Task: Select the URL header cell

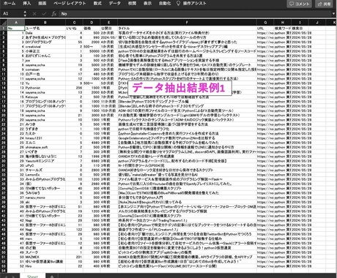Action: coord(265,29)
